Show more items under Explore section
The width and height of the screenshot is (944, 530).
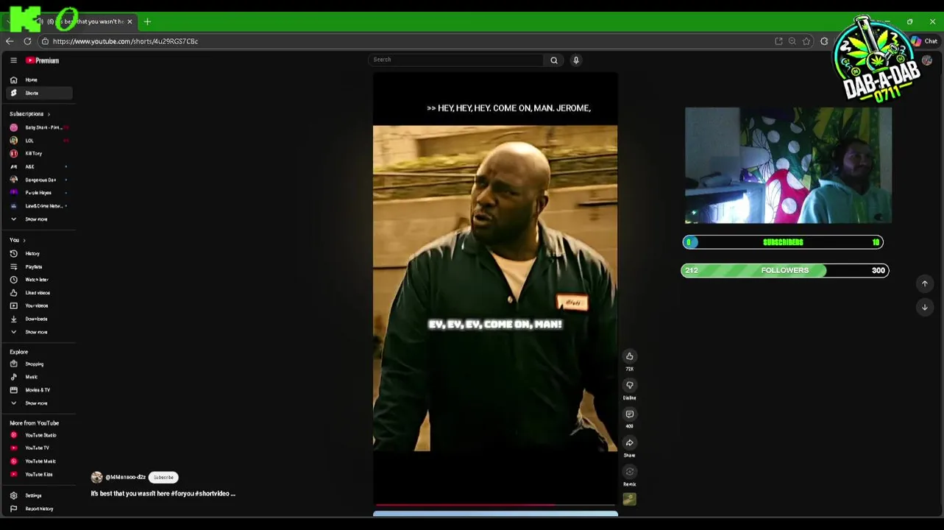coord(39,403)
